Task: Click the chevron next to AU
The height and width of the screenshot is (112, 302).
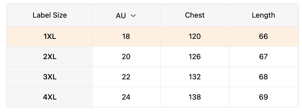Action: (x=133, y=16)
